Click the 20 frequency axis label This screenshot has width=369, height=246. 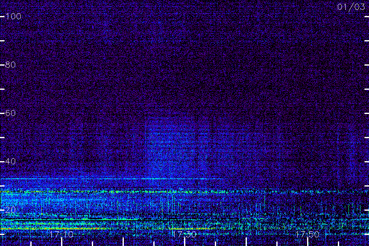click(10, 210)
